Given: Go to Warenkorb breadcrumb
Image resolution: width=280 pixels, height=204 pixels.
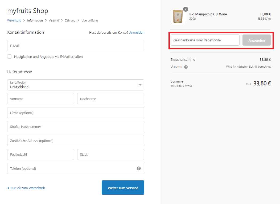Looking at the screenshot, I should 14,20.
